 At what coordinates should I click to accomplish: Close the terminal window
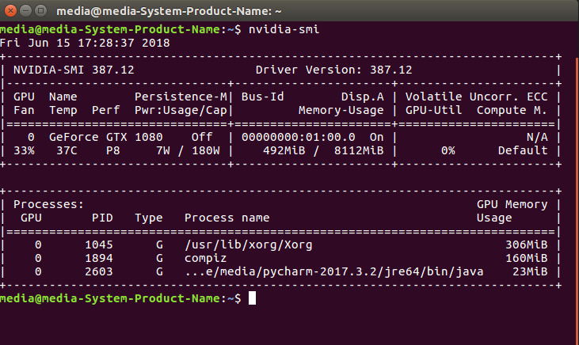(11, 11)
